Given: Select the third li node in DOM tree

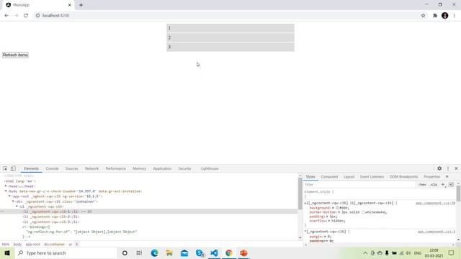Looking at the screenshot, I should click(50, 222).
